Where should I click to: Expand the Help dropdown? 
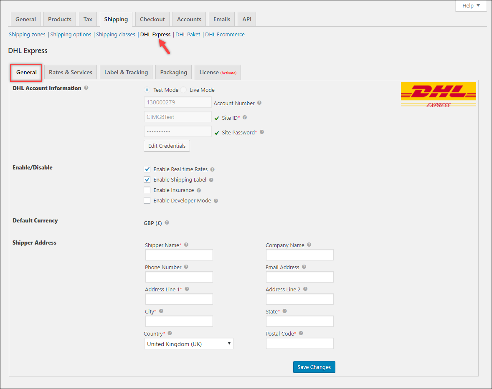point(471,6)
